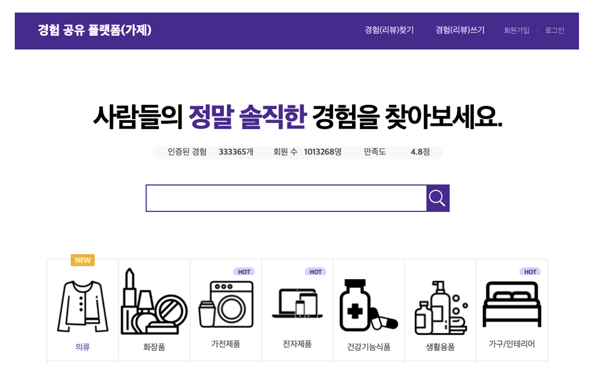The width and height of the screenshot is (592, 385).
Task: Click the 건강기능식품 category label
Action: point(369,347)
